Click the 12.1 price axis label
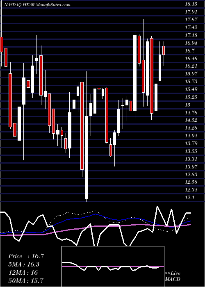205x287 pixels. 189,198
